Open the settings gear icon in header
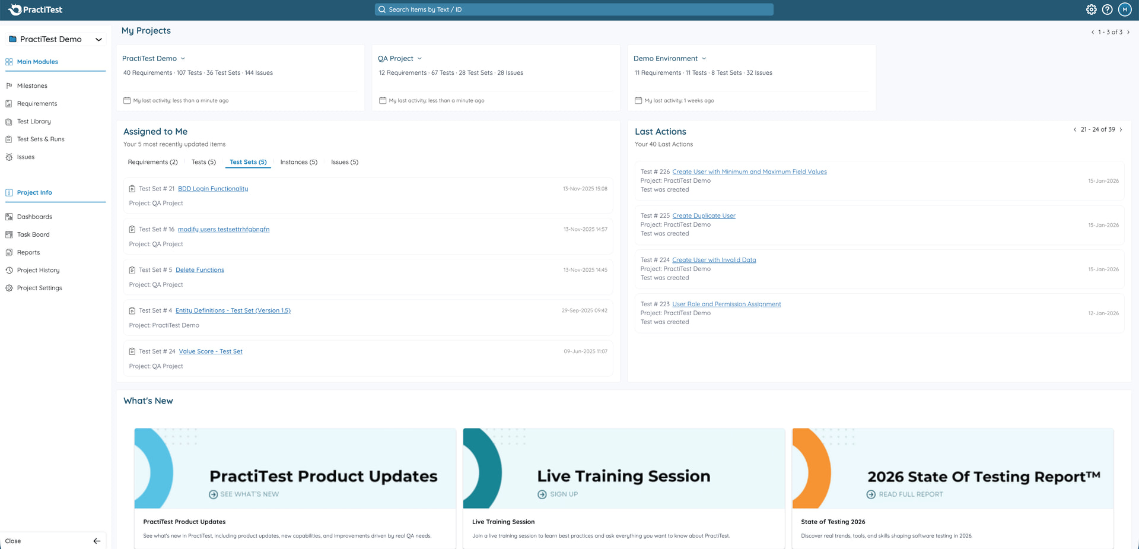This screenshot has height=549, width=1139. pos(1091,9)
